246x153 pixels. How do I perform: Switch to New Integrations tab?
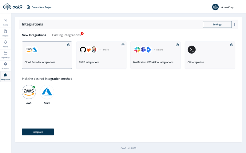tap(34, 35)
